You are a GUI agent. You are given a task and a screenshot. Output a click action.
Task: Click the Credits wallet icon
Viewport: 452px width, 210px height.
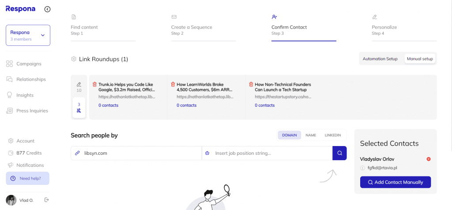11,153
